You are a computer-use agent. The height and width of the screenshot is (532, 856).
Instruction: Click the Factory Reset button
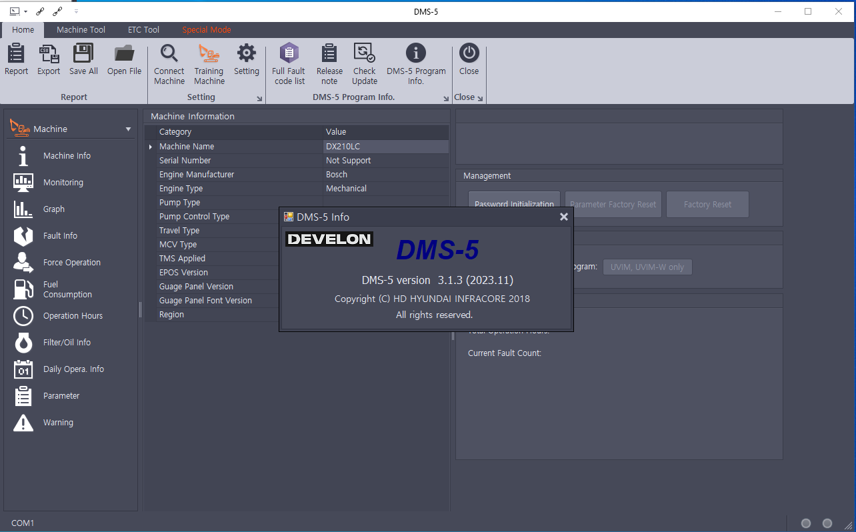point(707,204)
